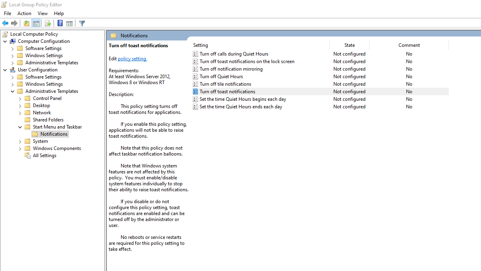Select Turn off toast notifications policy row
481x271 pixels.
[x=320, y=92]
